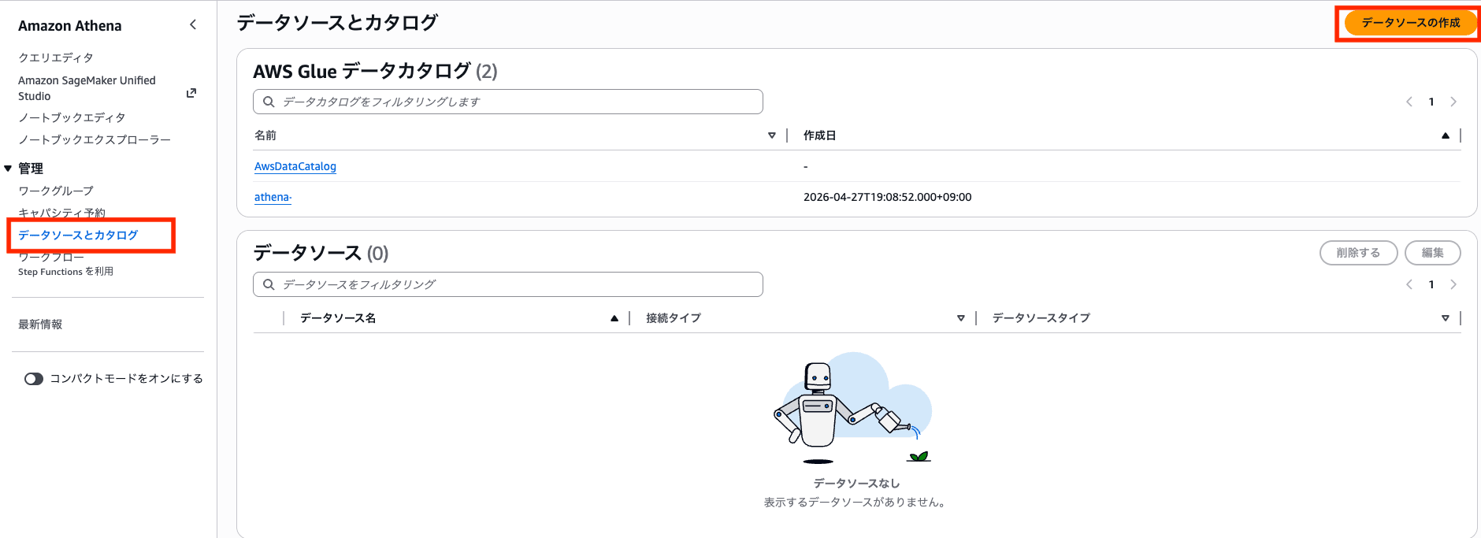Click search icon in catalog filter
This screenshot has height=538, width=1481.
269,102
